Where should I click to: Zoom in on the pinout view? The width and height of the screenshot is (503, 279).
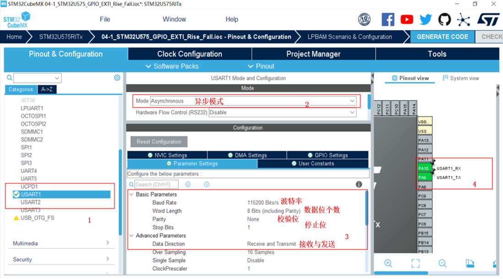(388, 263)
